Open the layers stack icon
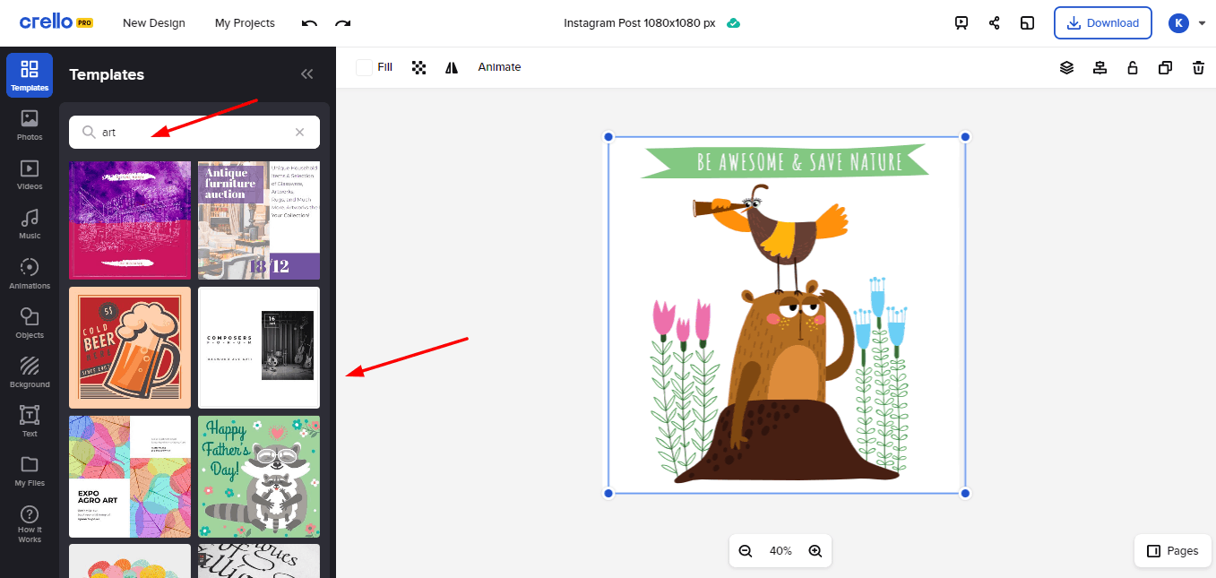Screen dimensions: 1216x578 pyautogui.click(x=1066, y=67)
